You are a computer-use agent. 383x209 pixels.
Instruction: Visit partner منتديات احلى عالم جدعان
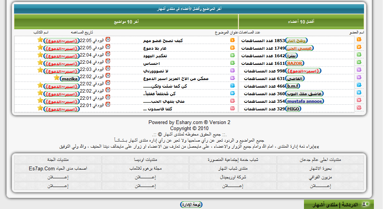pyautogui.click(x=320, y=159)
